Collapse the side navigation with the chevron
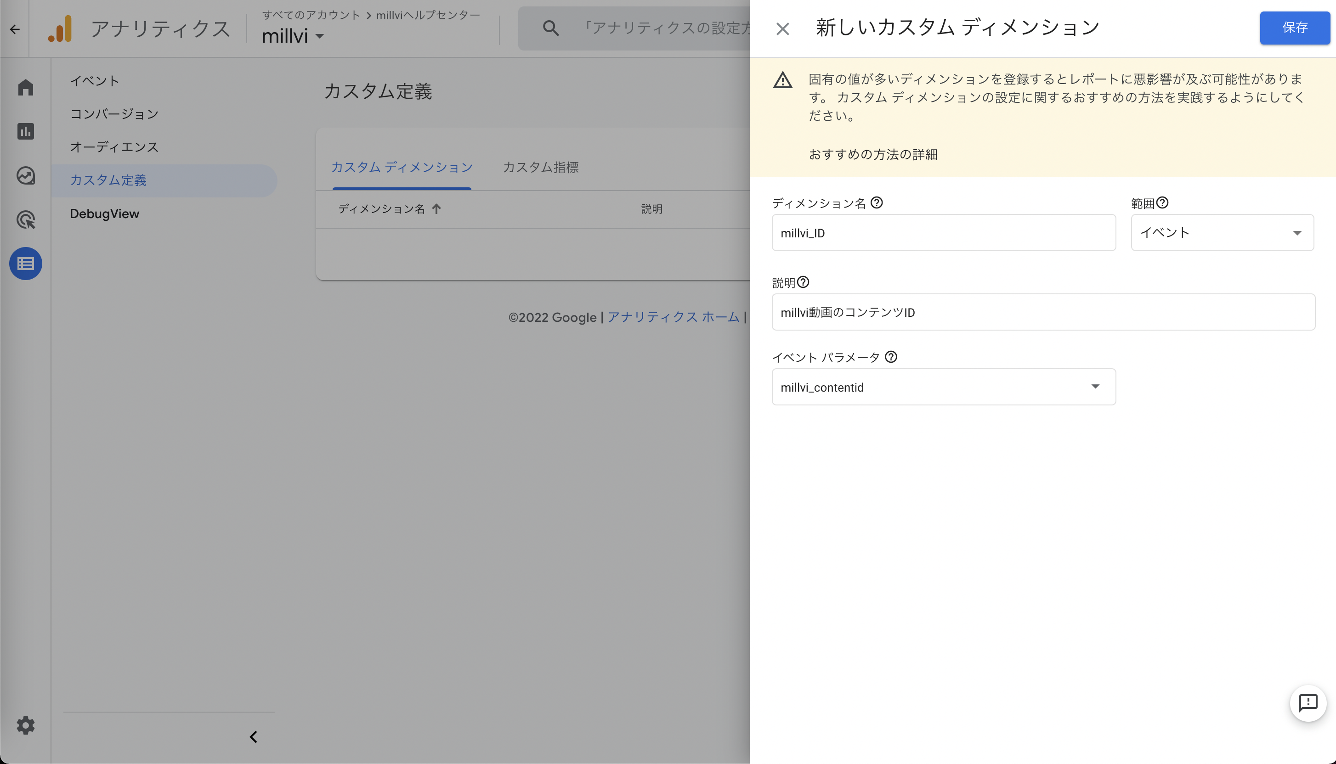This screenshot has height=764, width=1336. [254, 737]
